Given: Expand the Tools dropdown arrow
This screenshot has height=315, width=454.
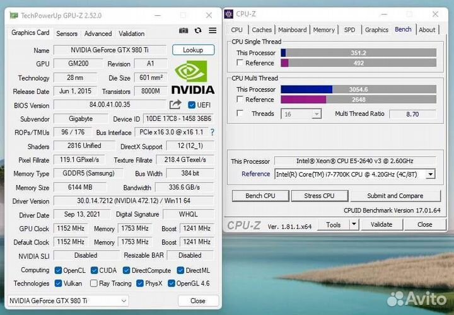Looking at the screenshot, I should pos(354,224).
